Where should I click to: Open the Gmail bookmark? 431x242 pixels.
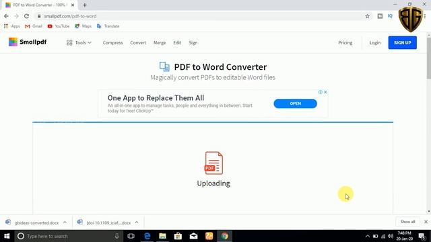pos(34,26)
